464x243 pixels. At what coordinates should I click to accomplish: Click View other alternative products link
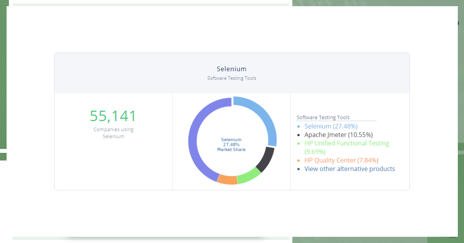point(350,169)
